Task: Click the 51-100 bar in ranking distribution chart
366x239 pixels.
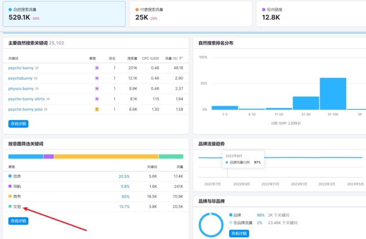Action: (x=333, y=94)
